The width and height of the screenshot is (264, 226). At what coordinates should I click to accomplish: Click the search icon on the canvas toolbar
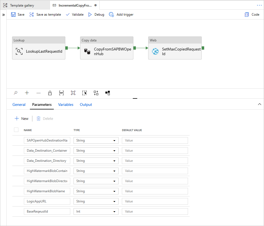click(15, 93)
